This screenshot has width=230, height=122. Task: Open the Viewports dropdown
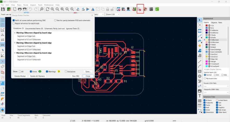[216, 93]
